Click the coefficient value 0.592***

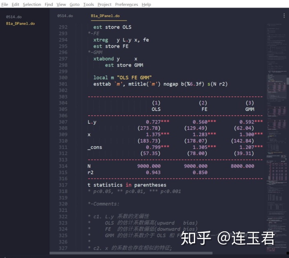point(251,122)
